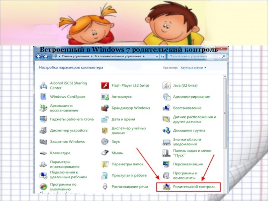Click the Персонализация icon
This screenshot has height=201, width=268.
(x=166, y=164)
